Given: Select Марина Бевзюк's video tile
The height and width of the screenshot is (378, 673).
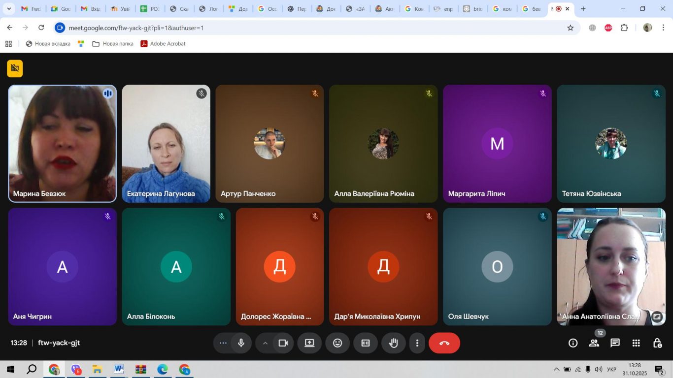Looking at the screenshot, I should click(x=63, y=144).
